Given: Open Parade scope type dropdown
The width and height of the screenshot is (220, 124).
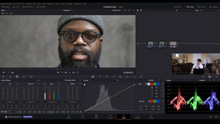Looking at the screenshot, I should [203, 80].
